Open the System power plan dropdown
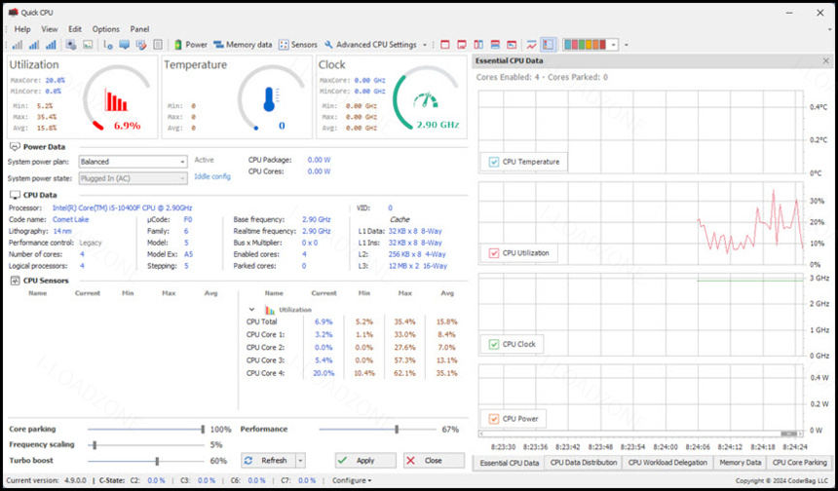 pyautogui.click(x=133, y=162)
